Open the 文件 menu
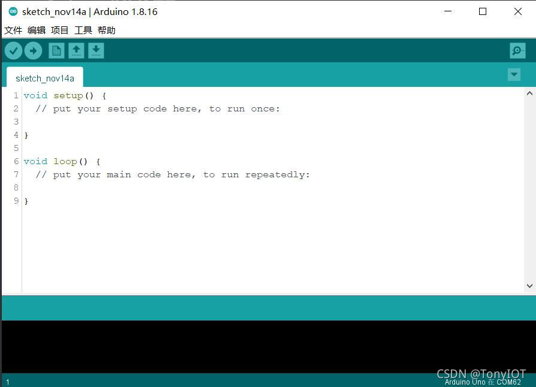 pyautogui.click(x=13, y=31)
